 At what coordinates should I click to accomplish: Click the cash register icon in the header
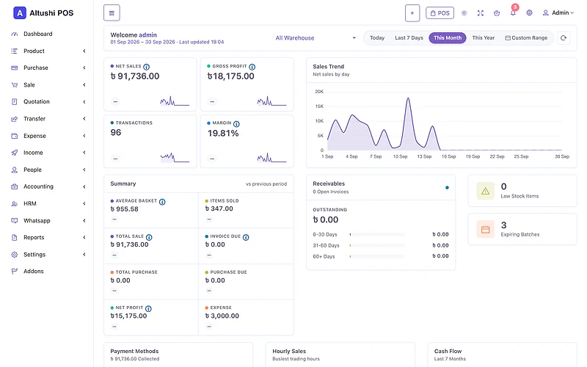pos(497,13)
